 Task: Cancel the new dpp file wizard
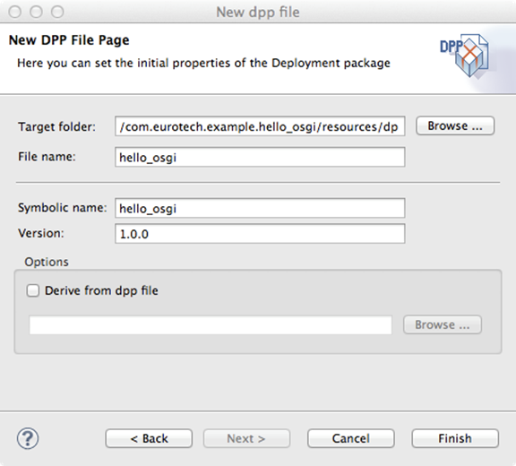[x=351, y=439]
